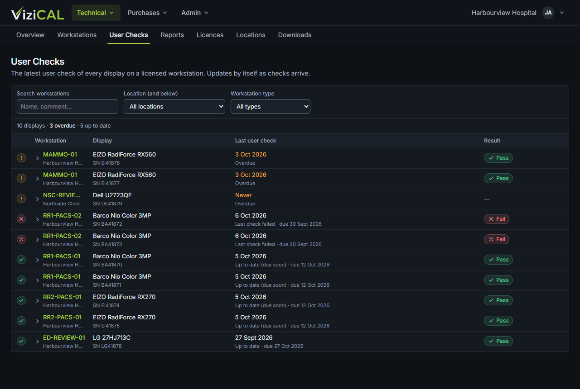Click overdue warning icon for display SN EI41876
The height and width of the screenshot is (389, 580).
coord(21,158)
